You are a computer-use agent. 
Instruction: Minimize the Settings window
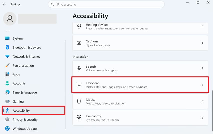(187, 2)
